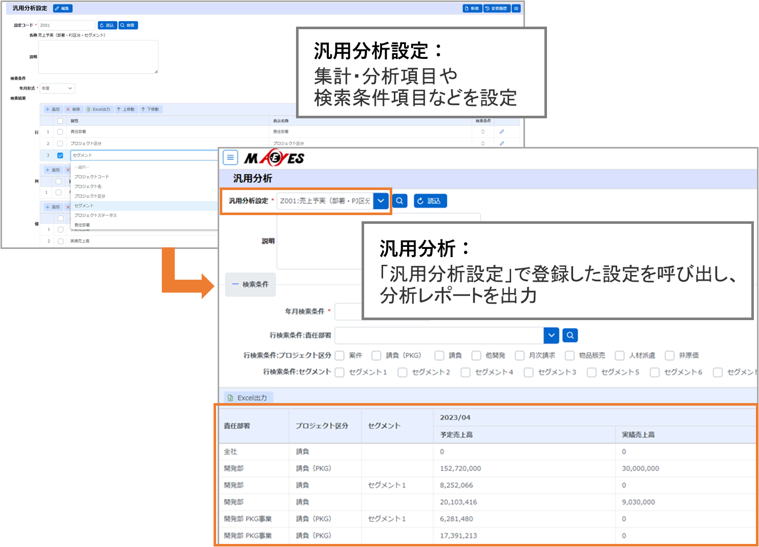Click 上移動 in the 行 grid toolbar
The height and width of the screenshot is (547, 759).
coord(126,109)
